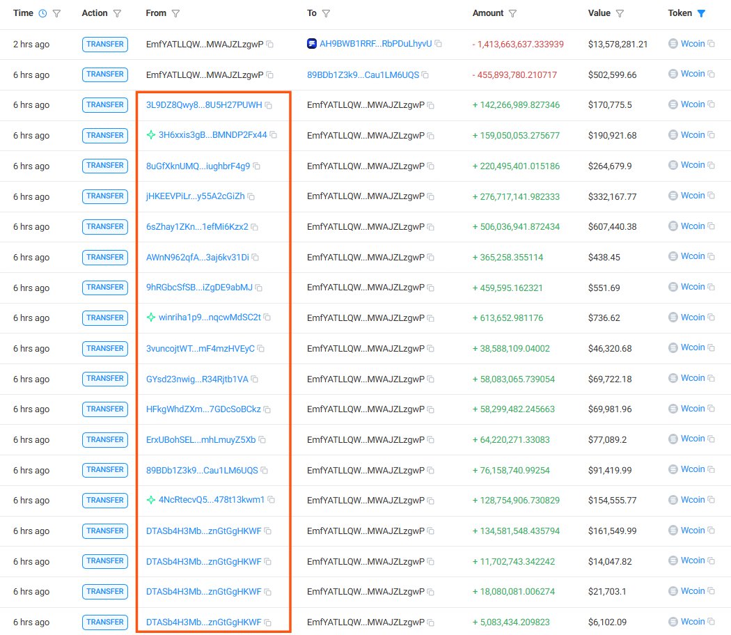Select value $77,089.2
Image resolution: width=731 pixels, height=635 pixels.
607,439
